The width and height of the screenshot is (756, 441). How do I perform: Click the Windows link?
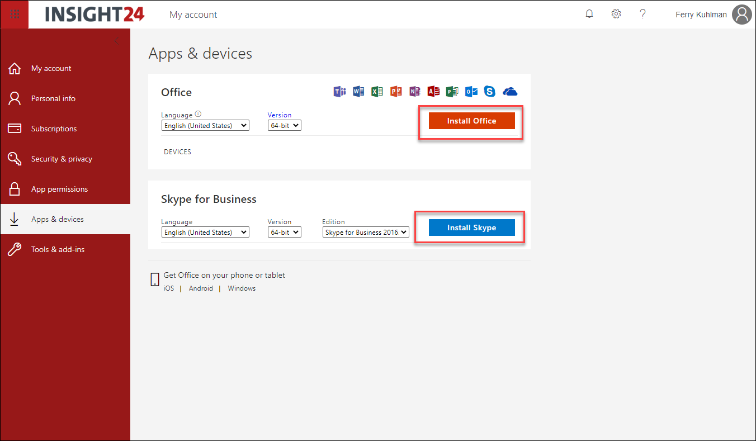pos(242,288)
